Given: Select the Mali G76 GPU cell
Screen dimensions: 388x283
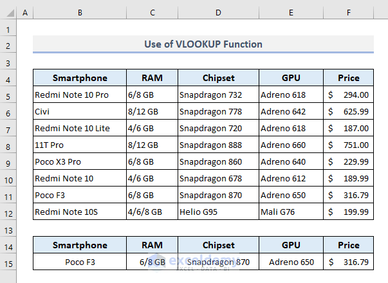Looking at the screenshot, I should 291,212.
